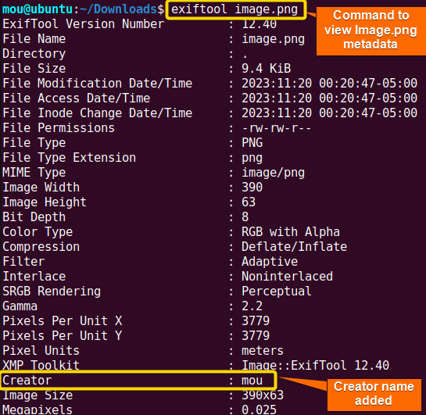The width and height of the screenshot is (426, 415).
Task: Click the Interlace value 'Noninterlaced'
Action: coord(287,276)
